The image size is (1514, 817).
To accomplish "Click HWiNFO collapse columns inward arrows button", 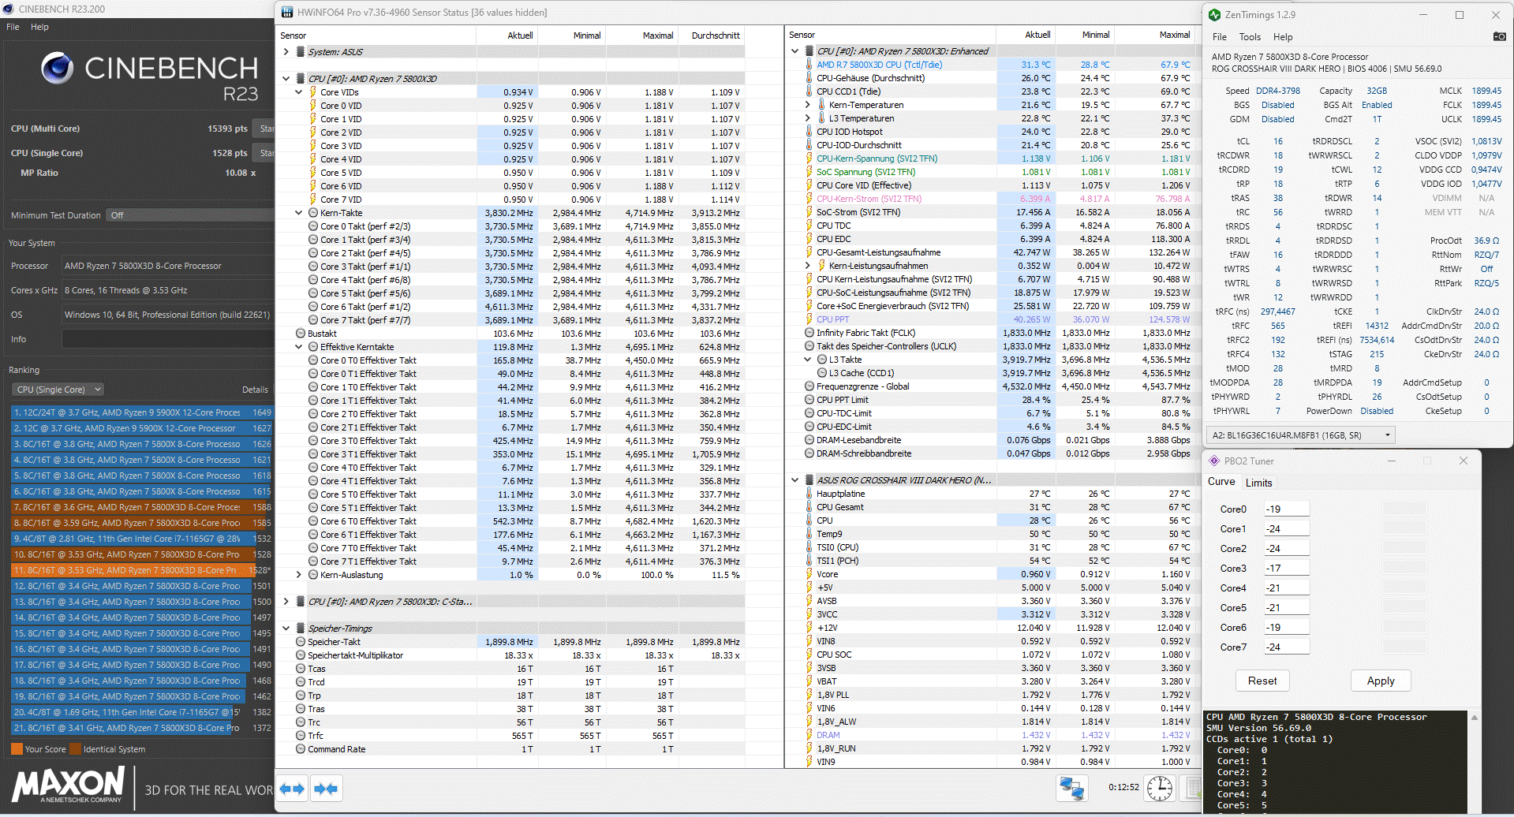I will pos(326,789).
